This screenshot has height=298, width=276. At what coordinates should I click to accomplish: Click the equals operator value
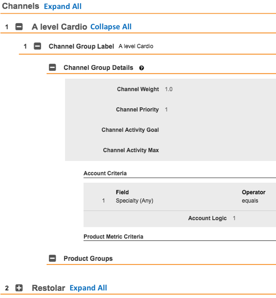(250, 201)
